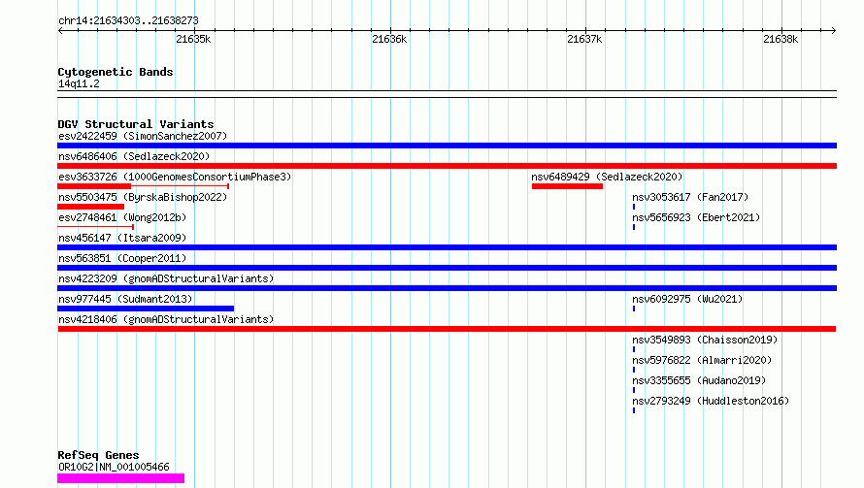Select the red bar under nsv6489429
The image size is (864, 488).
pos(567,186)
